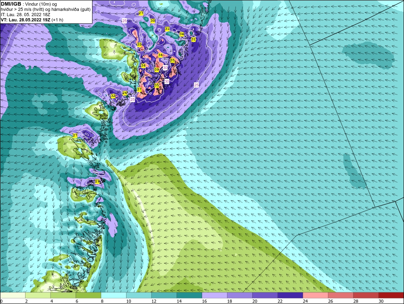The width and height of the screenshot is (404, 304).
Task: Select the '12' tick label on the scale
Action: click(154, 301)
